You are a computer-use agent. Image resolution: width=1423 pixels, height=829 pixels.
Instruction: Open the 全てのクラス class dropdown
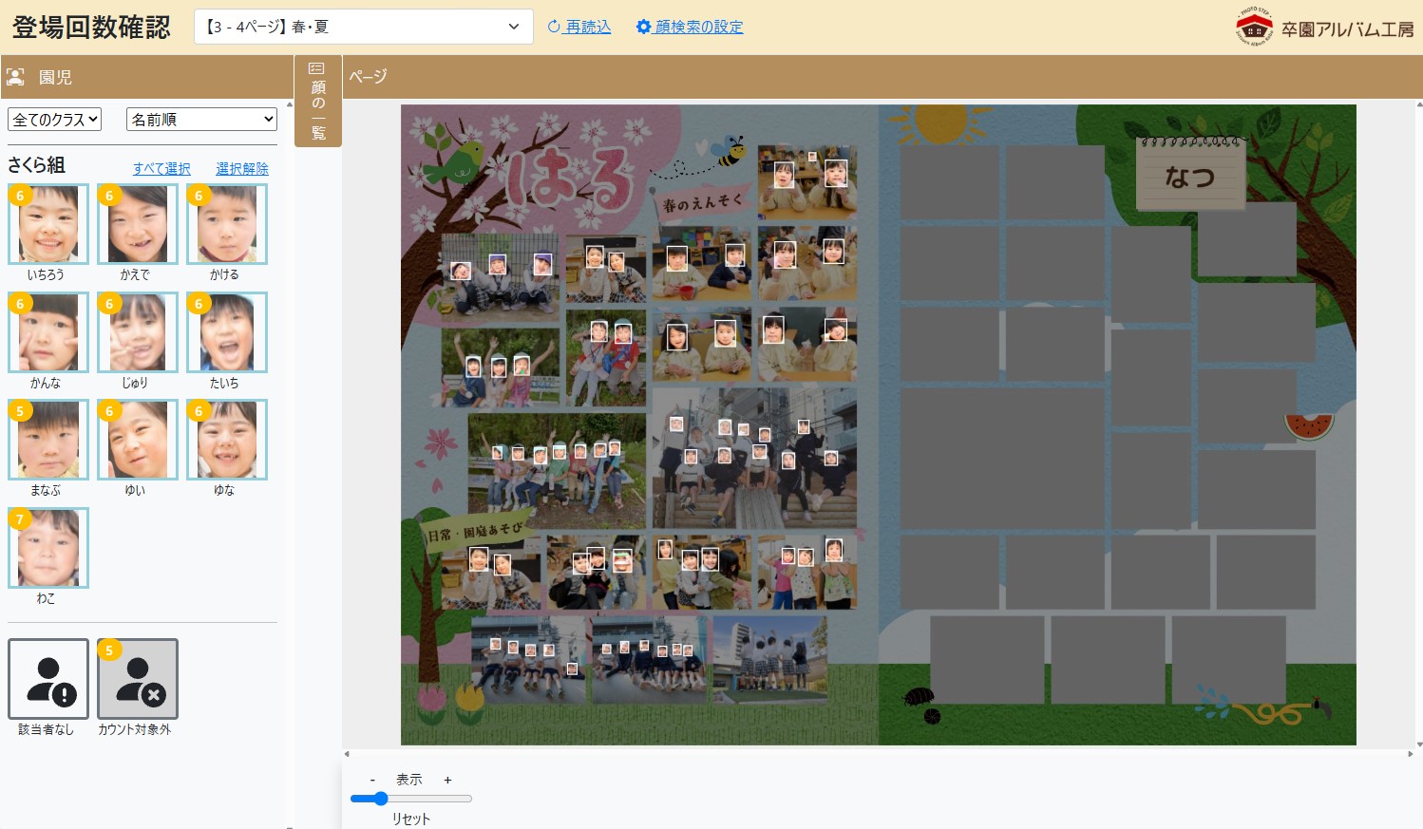(54, 120)
